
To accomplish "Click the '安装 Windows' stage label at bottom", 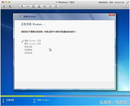I will pyautogui.click(x=43, y=100).
